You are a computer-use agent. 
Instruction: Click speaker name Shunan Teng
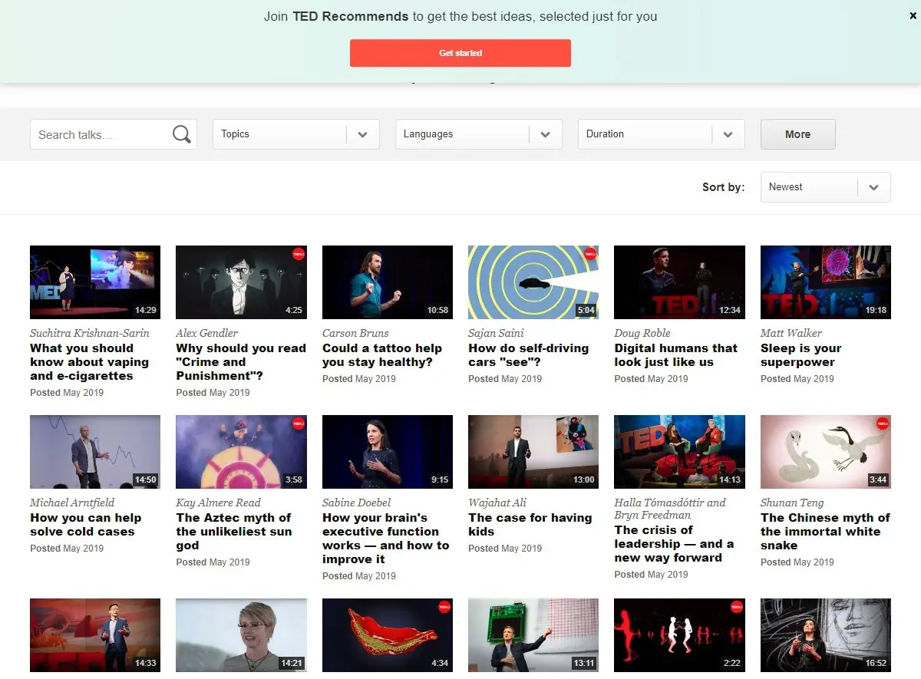(792, 503)
